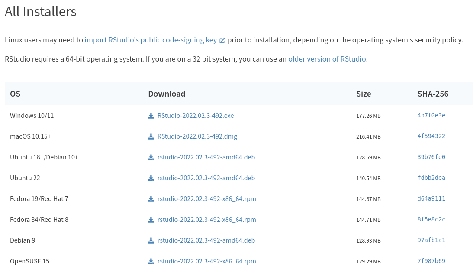This screenshot has width=473, height=273.
Task: Click the download icon in Ubuntu 22 row
Action: 151,179
